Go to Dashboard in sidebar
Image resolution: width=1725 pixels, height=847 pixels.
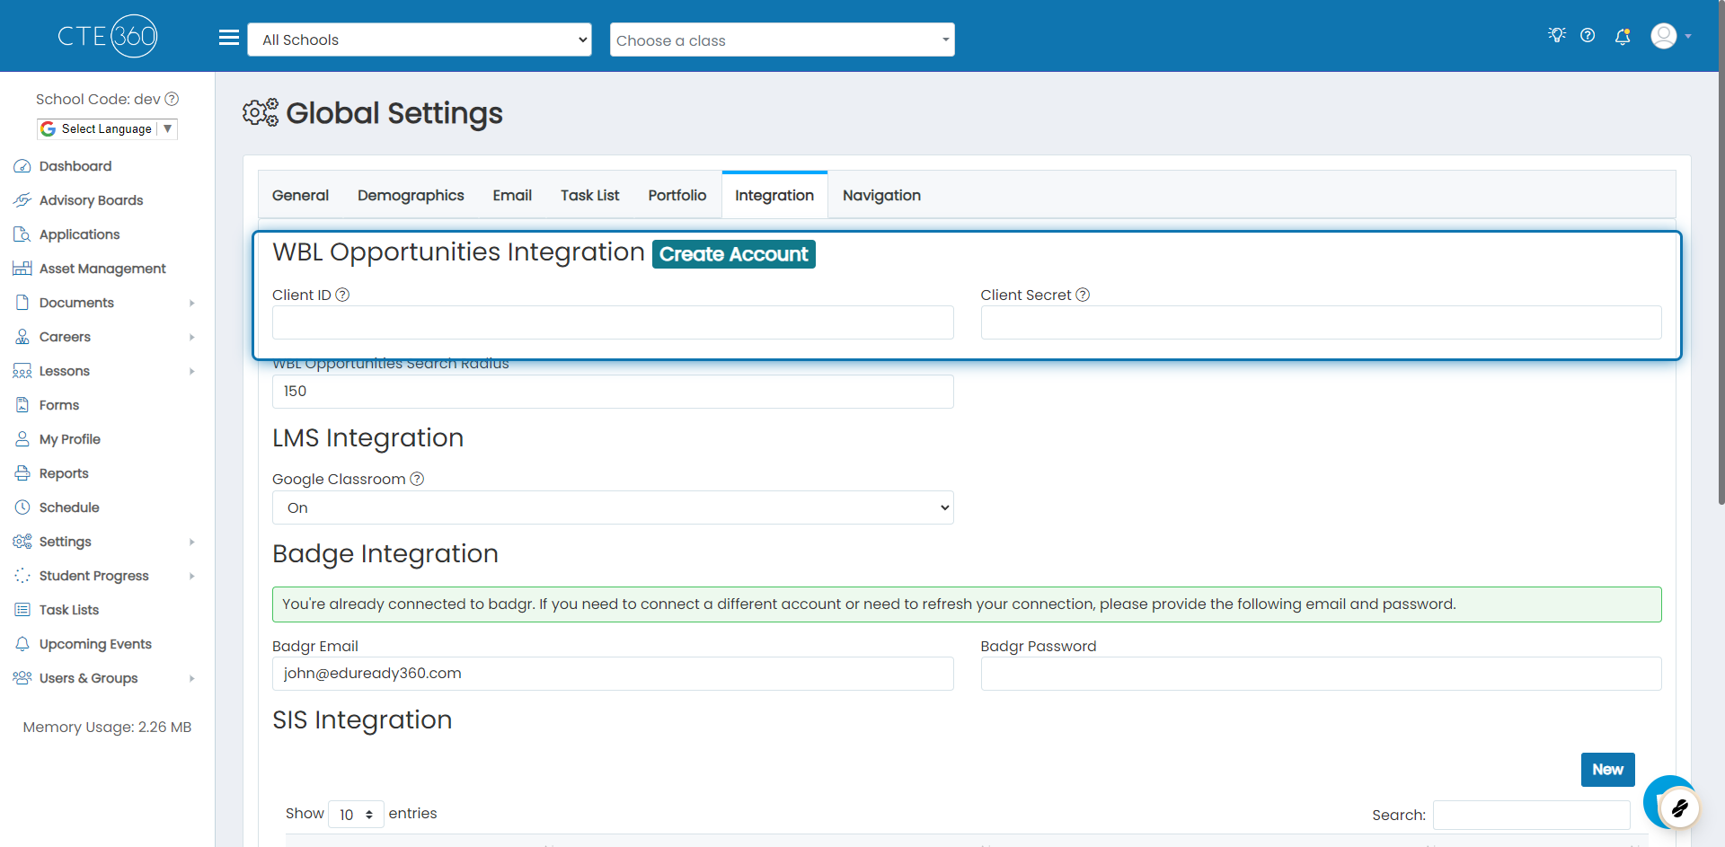click(75, 166)
